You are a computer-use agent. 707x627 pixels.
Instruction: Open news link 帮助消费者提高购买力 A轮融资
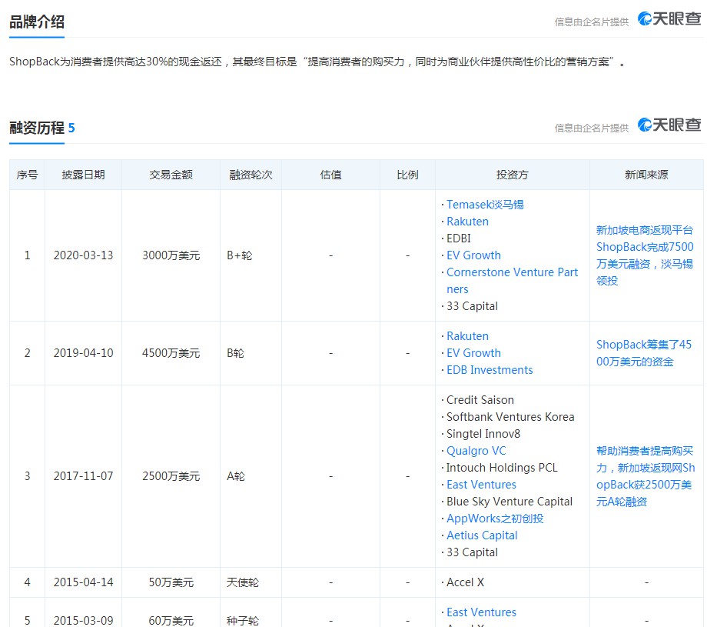646,476
